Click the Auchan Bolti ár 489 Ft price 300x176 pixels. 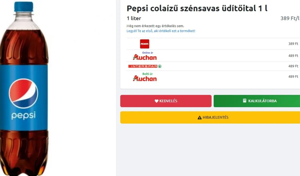point(293,77)
